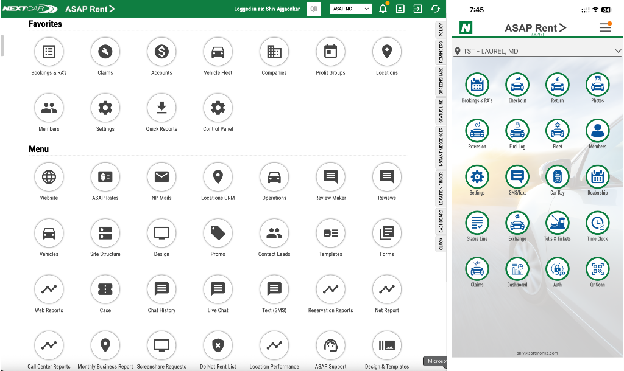Click the ASAP Rates menu icon
This screenshot has width=624, height=371.
point(105,178)
